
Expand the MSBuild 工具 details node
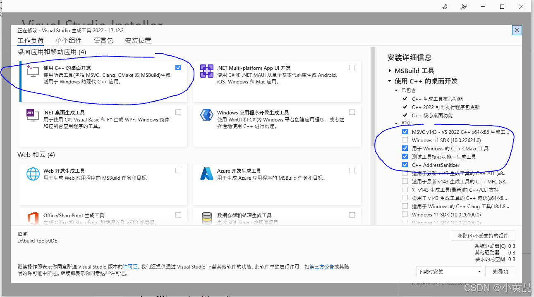pyautogui.click(x=390, y=71)
